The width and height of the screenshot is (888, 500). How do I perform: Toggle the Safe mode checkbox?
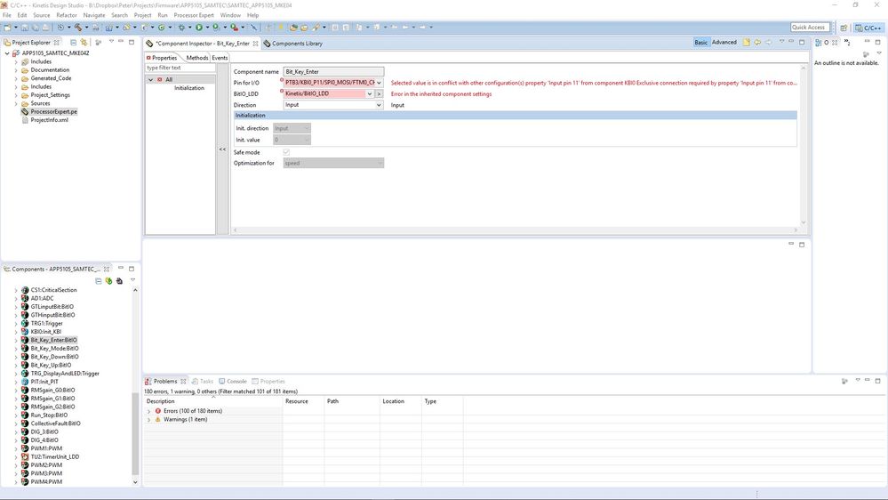coord(286,152)
